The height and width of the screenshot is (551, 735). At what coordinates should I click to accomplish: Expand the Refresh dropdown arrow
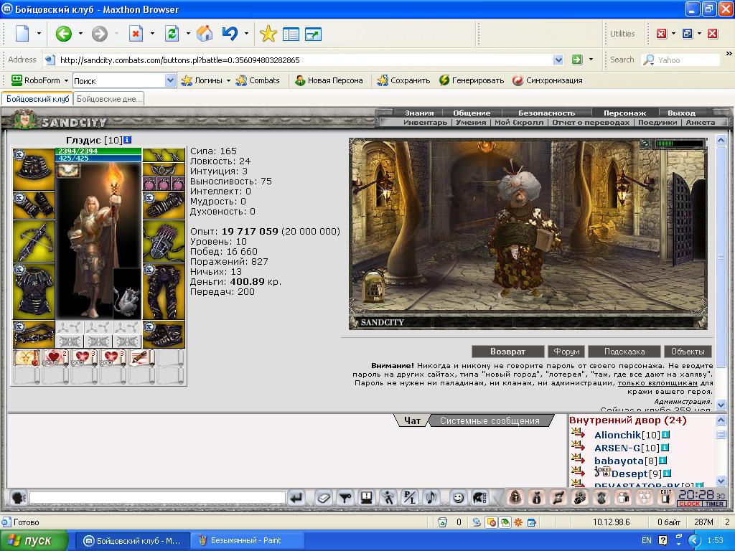click(x=188, y=34)
